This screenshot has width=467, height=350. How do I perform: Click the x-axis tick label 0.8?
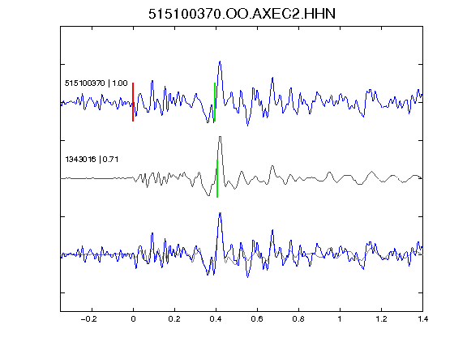(298, 319)
